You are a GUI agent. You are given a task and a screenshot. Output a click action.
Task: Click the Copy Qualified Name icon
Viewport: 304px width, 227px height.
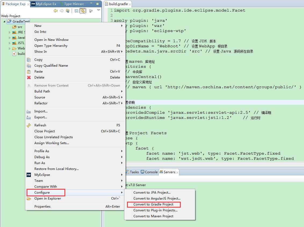(x=29, y=66)
